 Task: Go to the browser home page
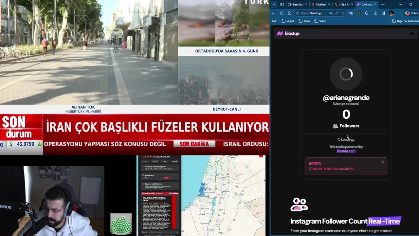click(x=290, y=13)
